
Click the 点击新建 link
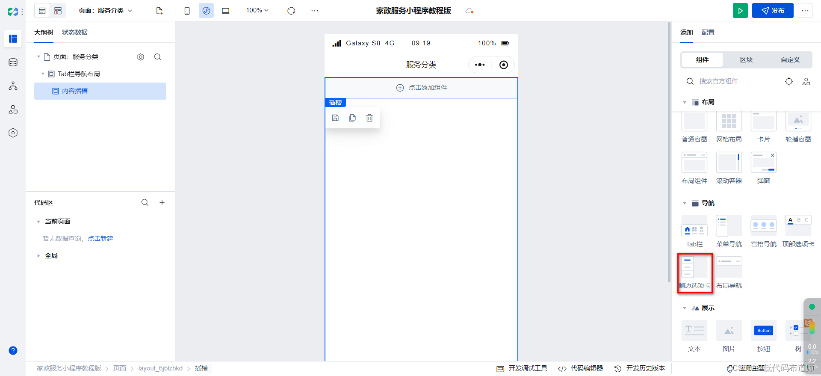[100, 239]
